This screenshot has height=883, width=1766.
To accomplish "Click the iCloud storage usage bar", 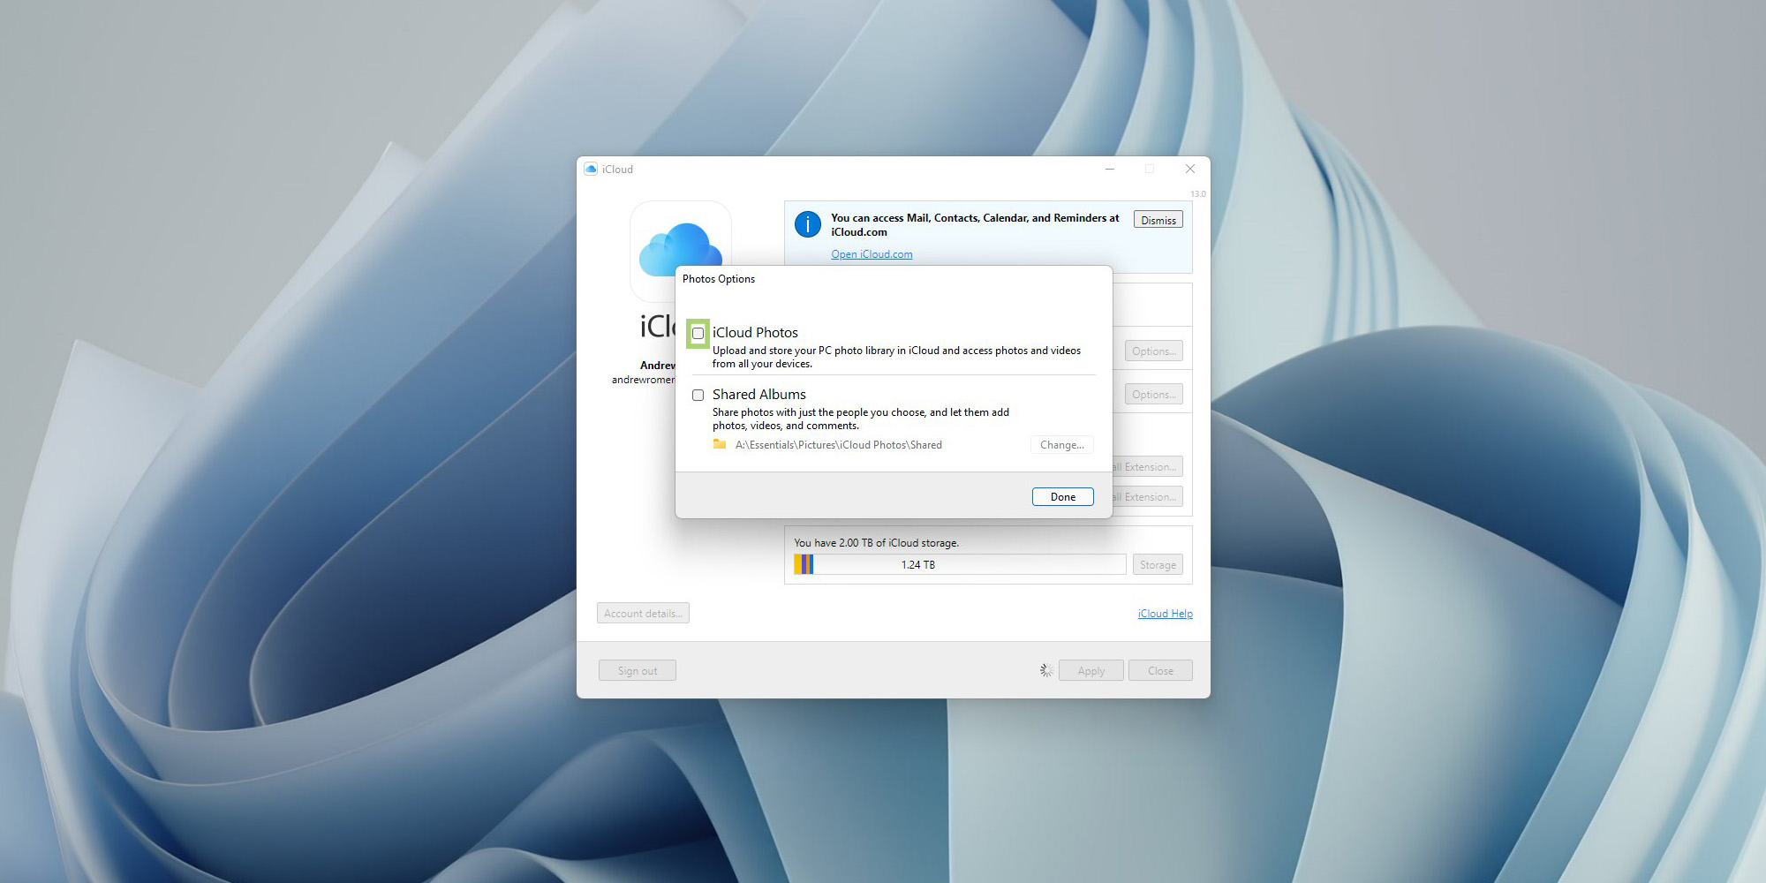I will pos(959,565).
